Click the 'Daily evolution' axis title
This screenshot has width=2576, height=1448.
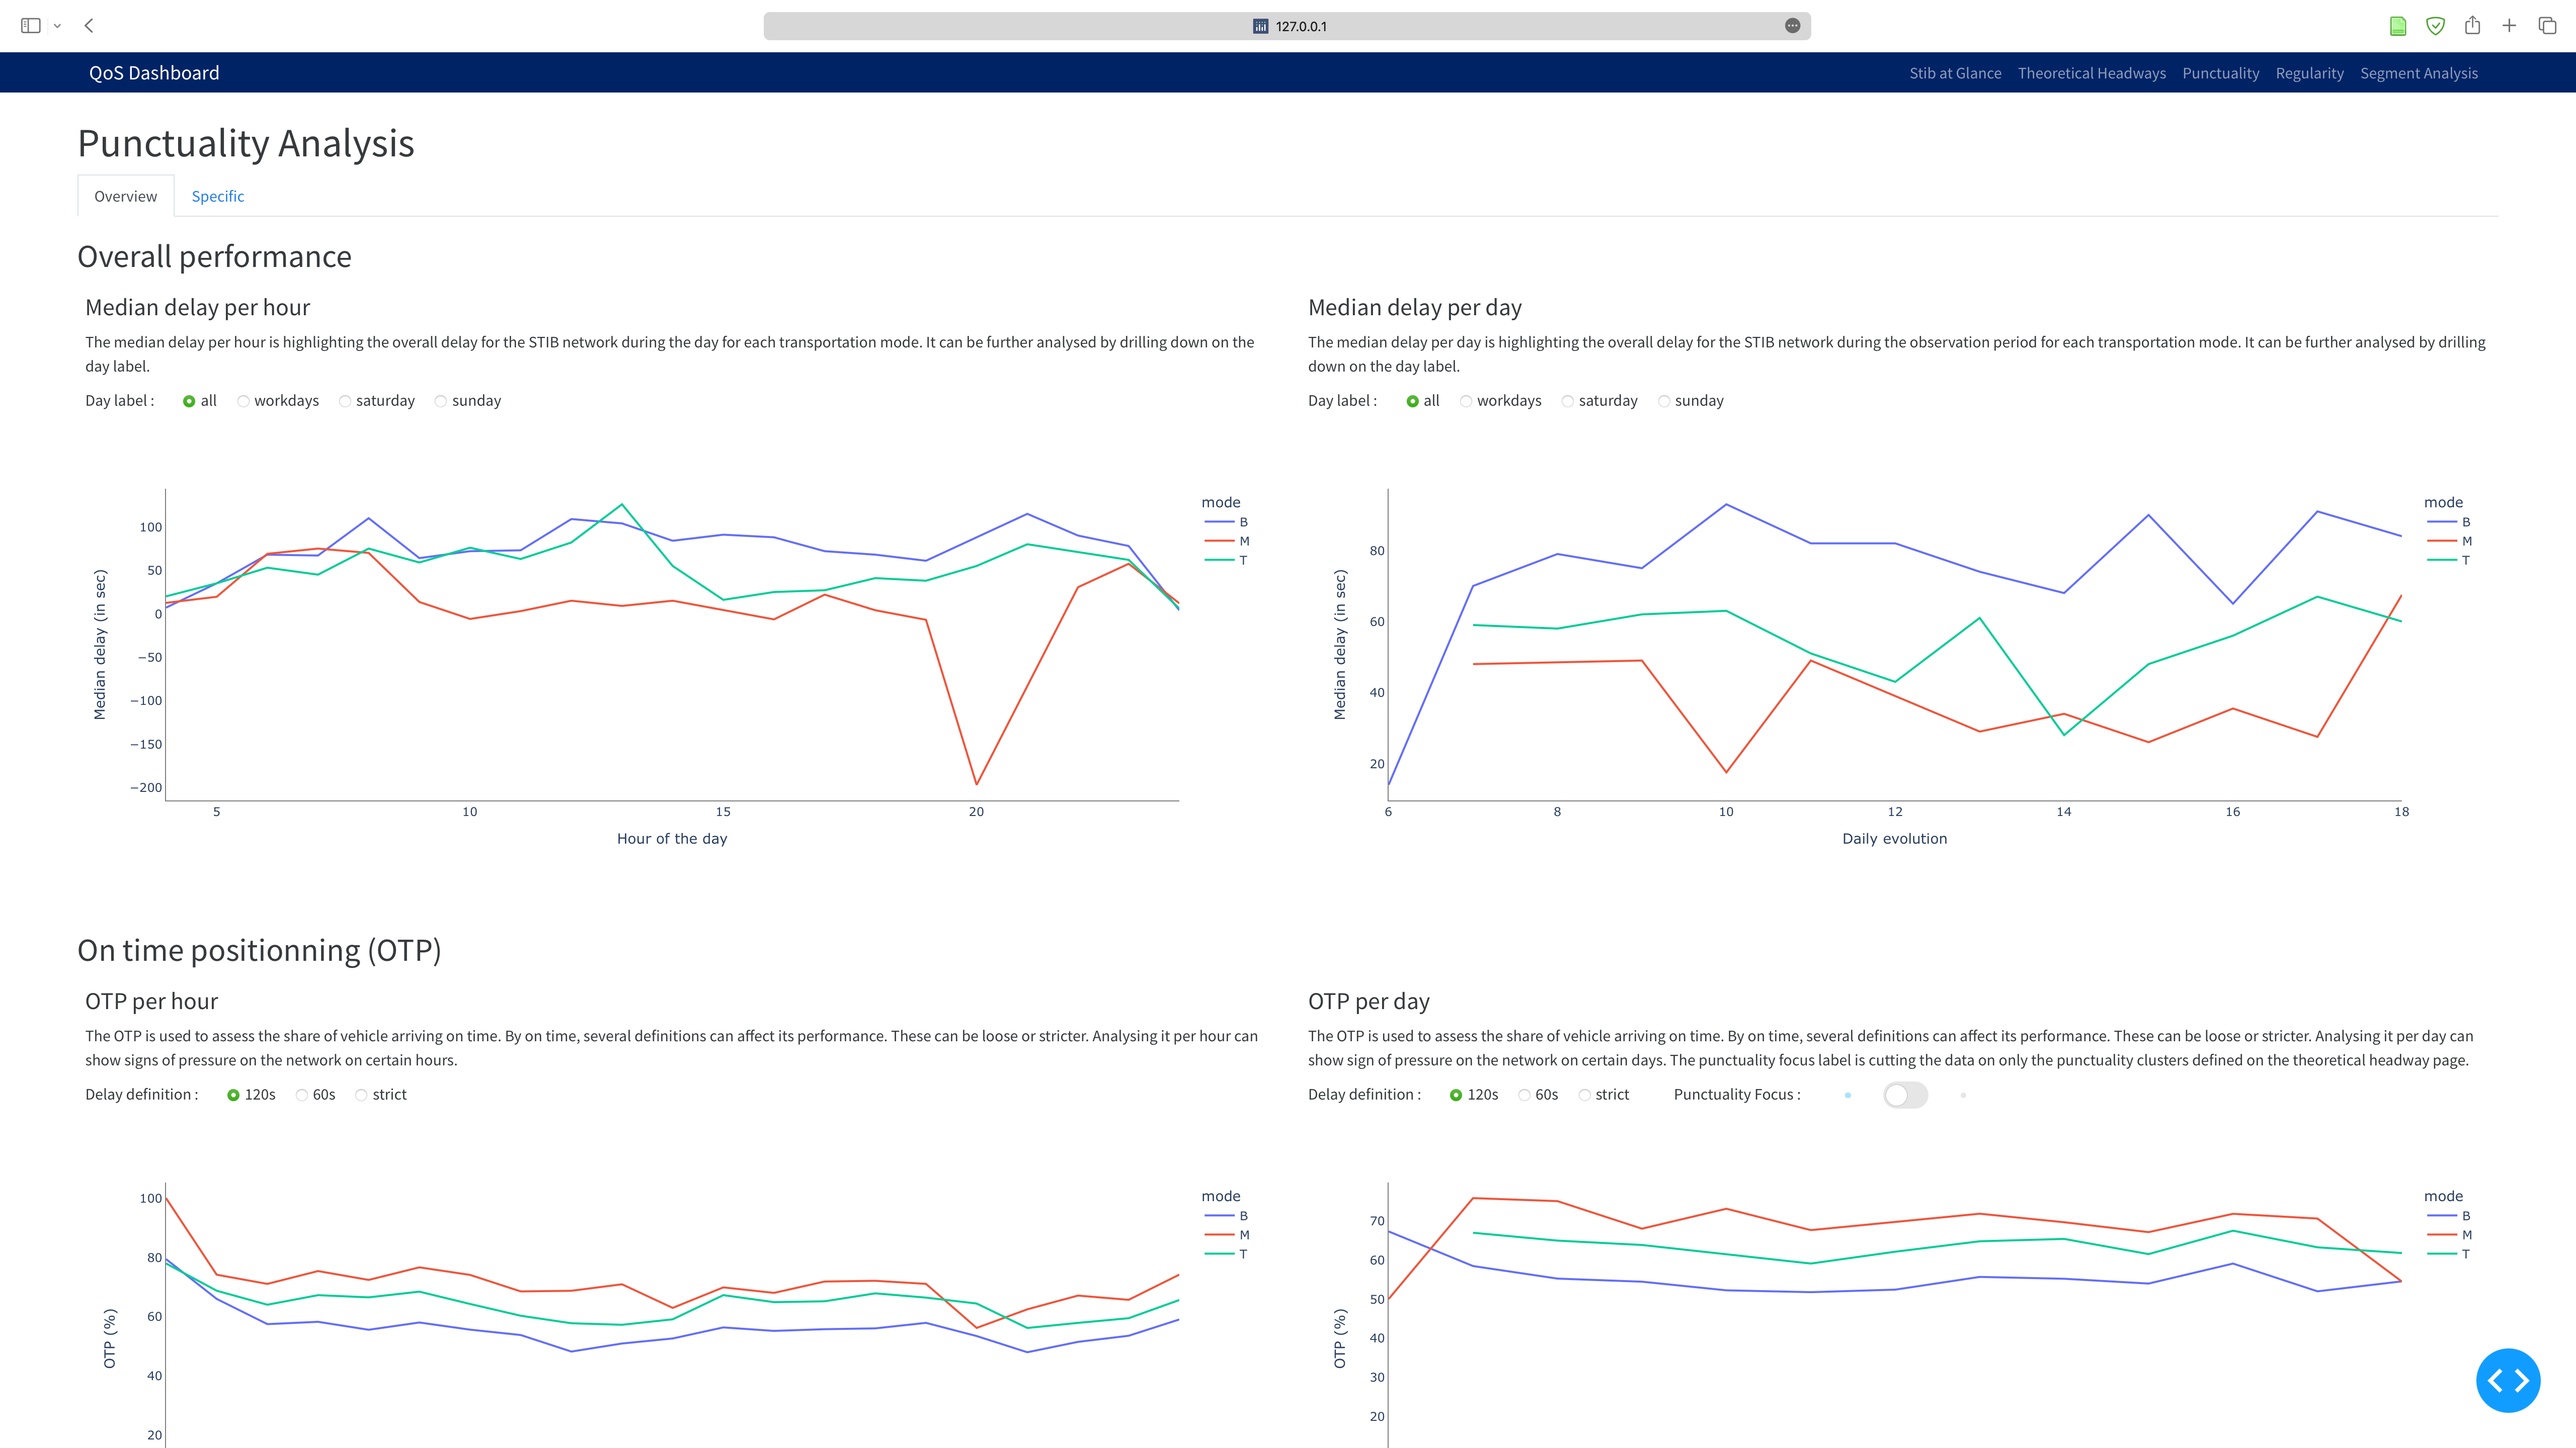(1895, 839)
